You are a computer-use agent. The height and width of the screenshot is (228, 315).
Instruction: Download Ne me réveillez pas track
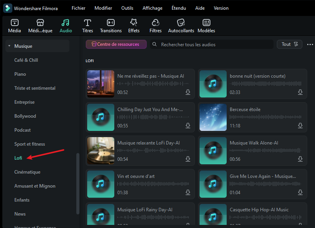click(188, 92)
